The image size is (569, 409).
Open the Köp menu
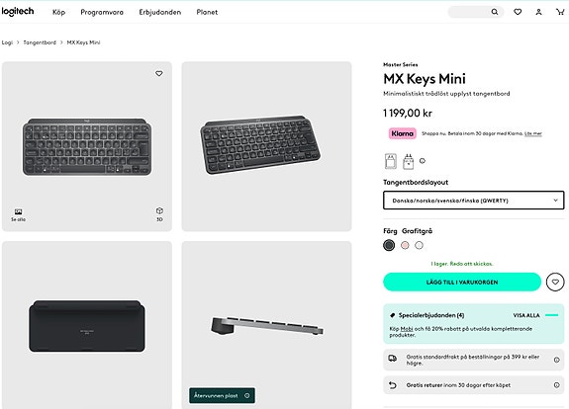pos(58,12)
